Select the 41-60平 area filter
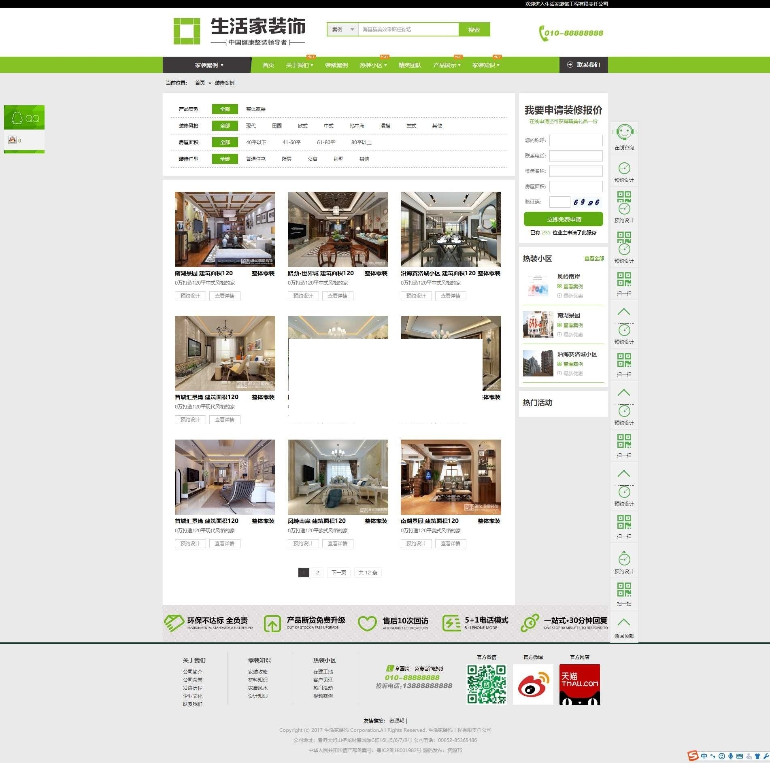770x763 pixels. click(291, 142)
